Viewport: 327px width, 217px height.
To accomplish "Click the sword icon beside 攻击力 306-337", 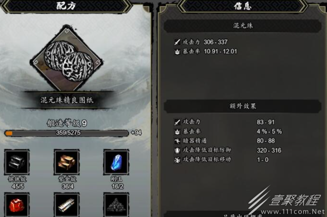I will click(177, 42).
